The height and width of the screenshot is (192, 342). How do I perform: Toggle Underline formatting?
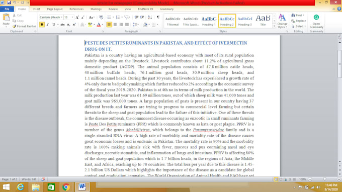(x=53, y=25)
